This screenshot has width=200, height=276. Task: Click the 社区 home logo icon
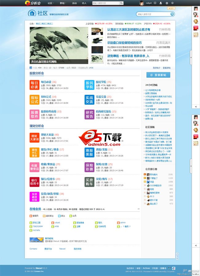tap(32, 13)
